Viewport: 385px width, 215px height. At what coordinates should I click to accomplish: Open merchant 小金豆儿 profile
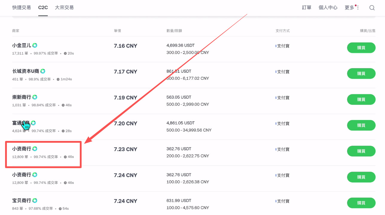tap(22, 45)
